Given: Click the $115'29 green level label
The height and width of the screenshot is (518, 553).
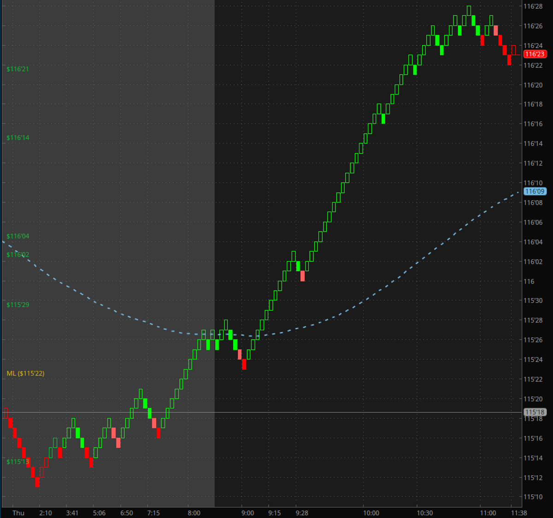Looking at the screenshot, I should tap(18, 305).
